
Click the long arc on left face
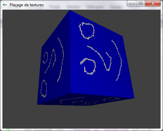click(61, 60)
